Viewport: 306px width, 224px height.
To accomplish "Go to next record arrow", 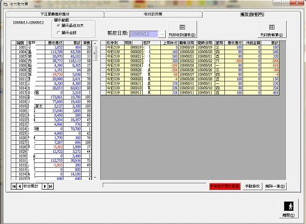I will (45, 186).
